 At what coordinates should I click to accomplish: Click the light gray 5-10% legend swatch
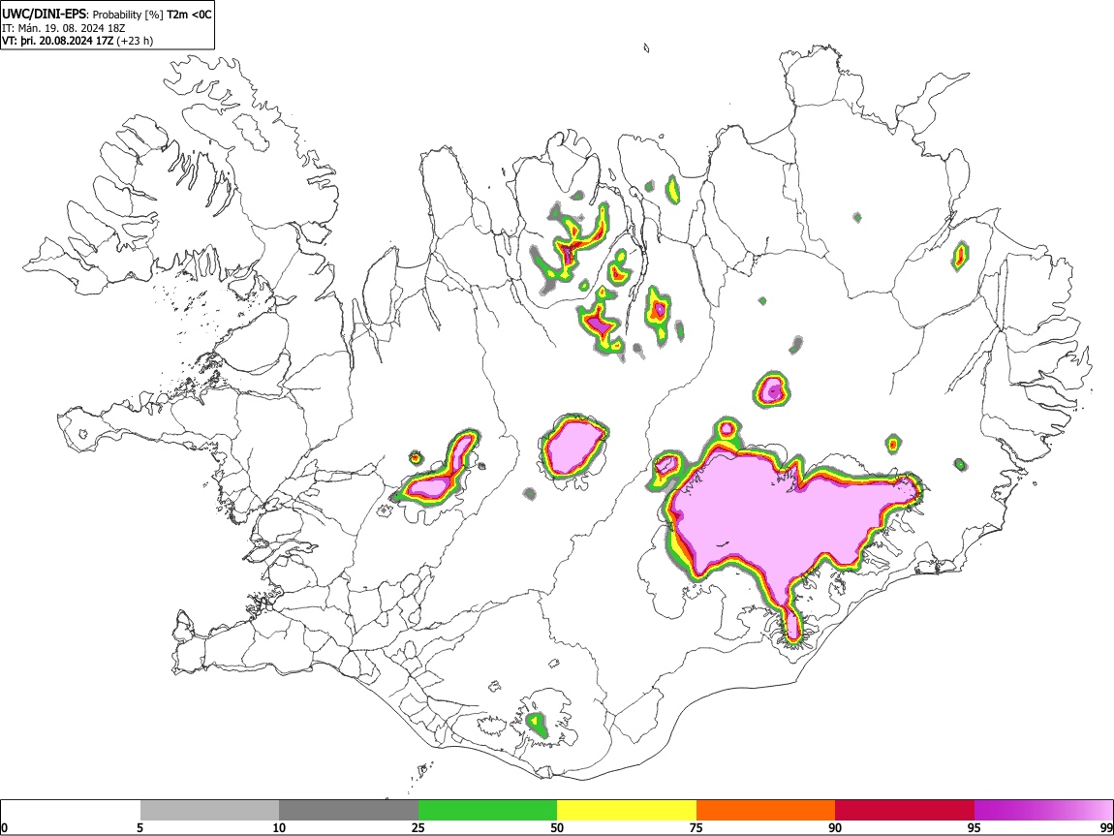[209, 811]
